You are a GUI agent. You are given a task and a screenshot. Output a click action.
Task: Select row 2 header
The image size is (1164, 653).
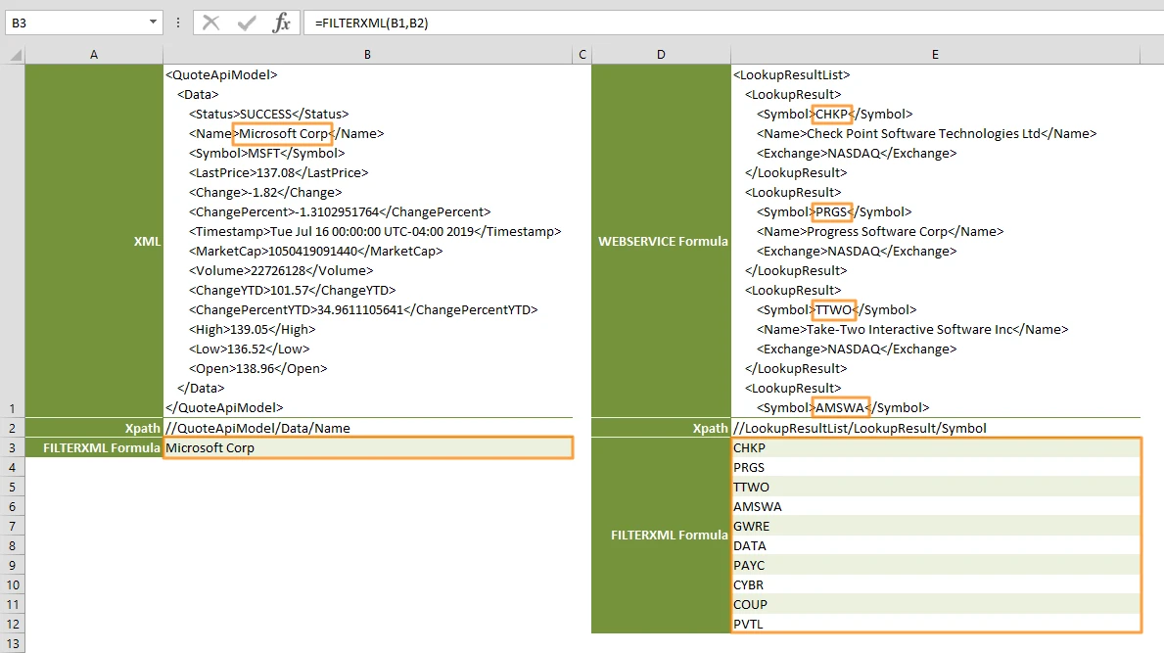pos(13,428)
